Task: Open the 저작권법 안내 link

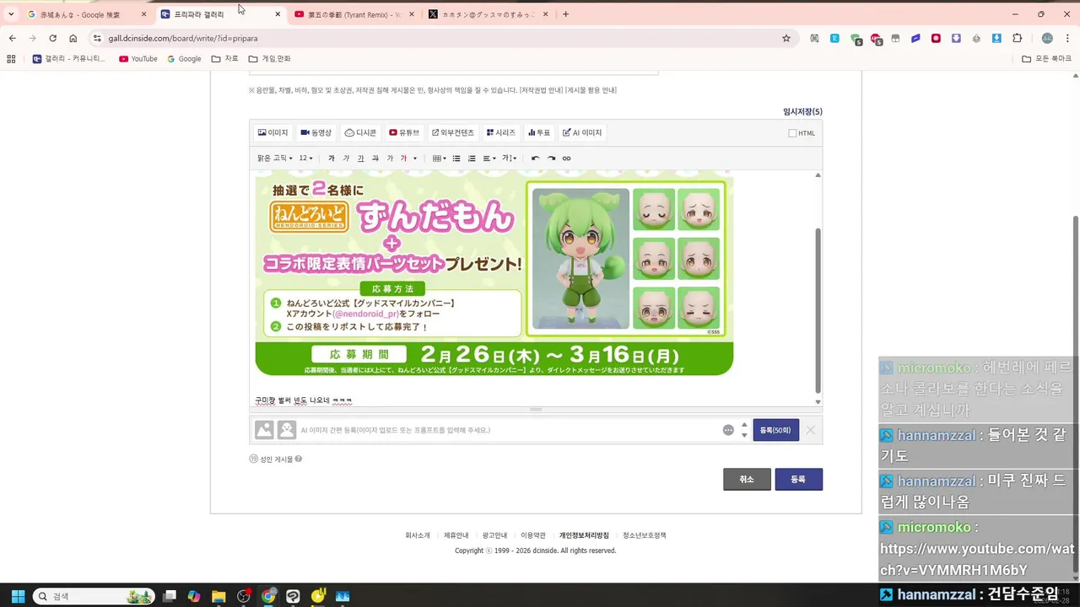Action: [541, 90]
